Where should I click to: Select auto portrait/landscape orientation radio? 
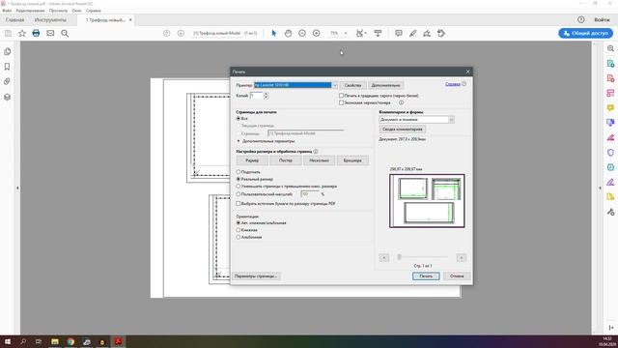coord(239,223)
